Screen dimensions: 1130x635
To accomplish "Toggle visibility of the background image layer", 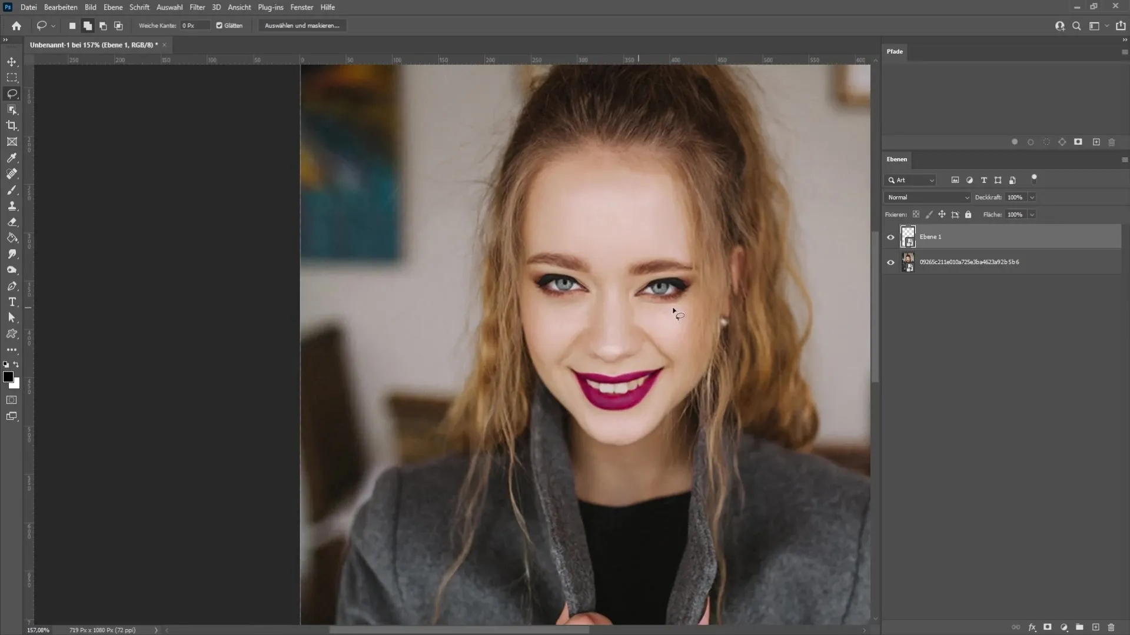I will (891, 262).
